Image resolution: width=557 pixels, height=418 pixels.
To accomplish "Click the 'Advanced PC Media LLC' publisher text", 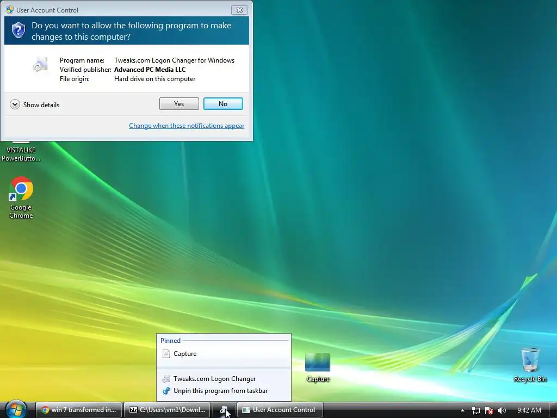I will coord(150,70).
